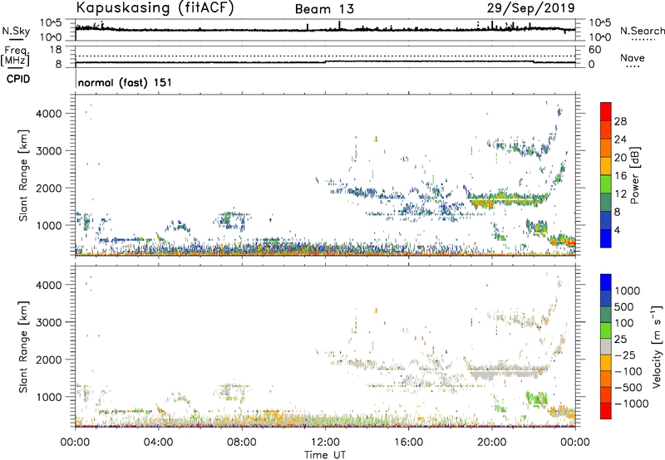Click the '16:00' time axis tick label

tap(408, 443)
